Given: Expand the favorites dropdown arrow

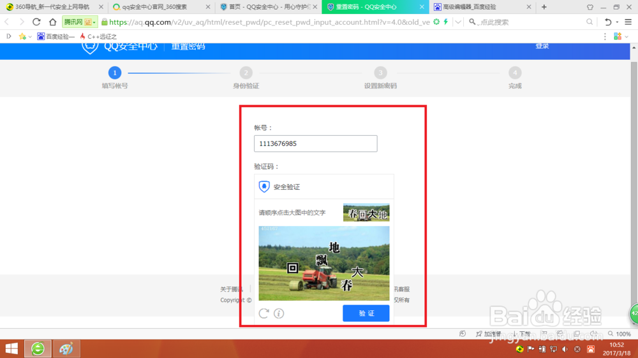Looking at the screenshot, I should [30, 36].
